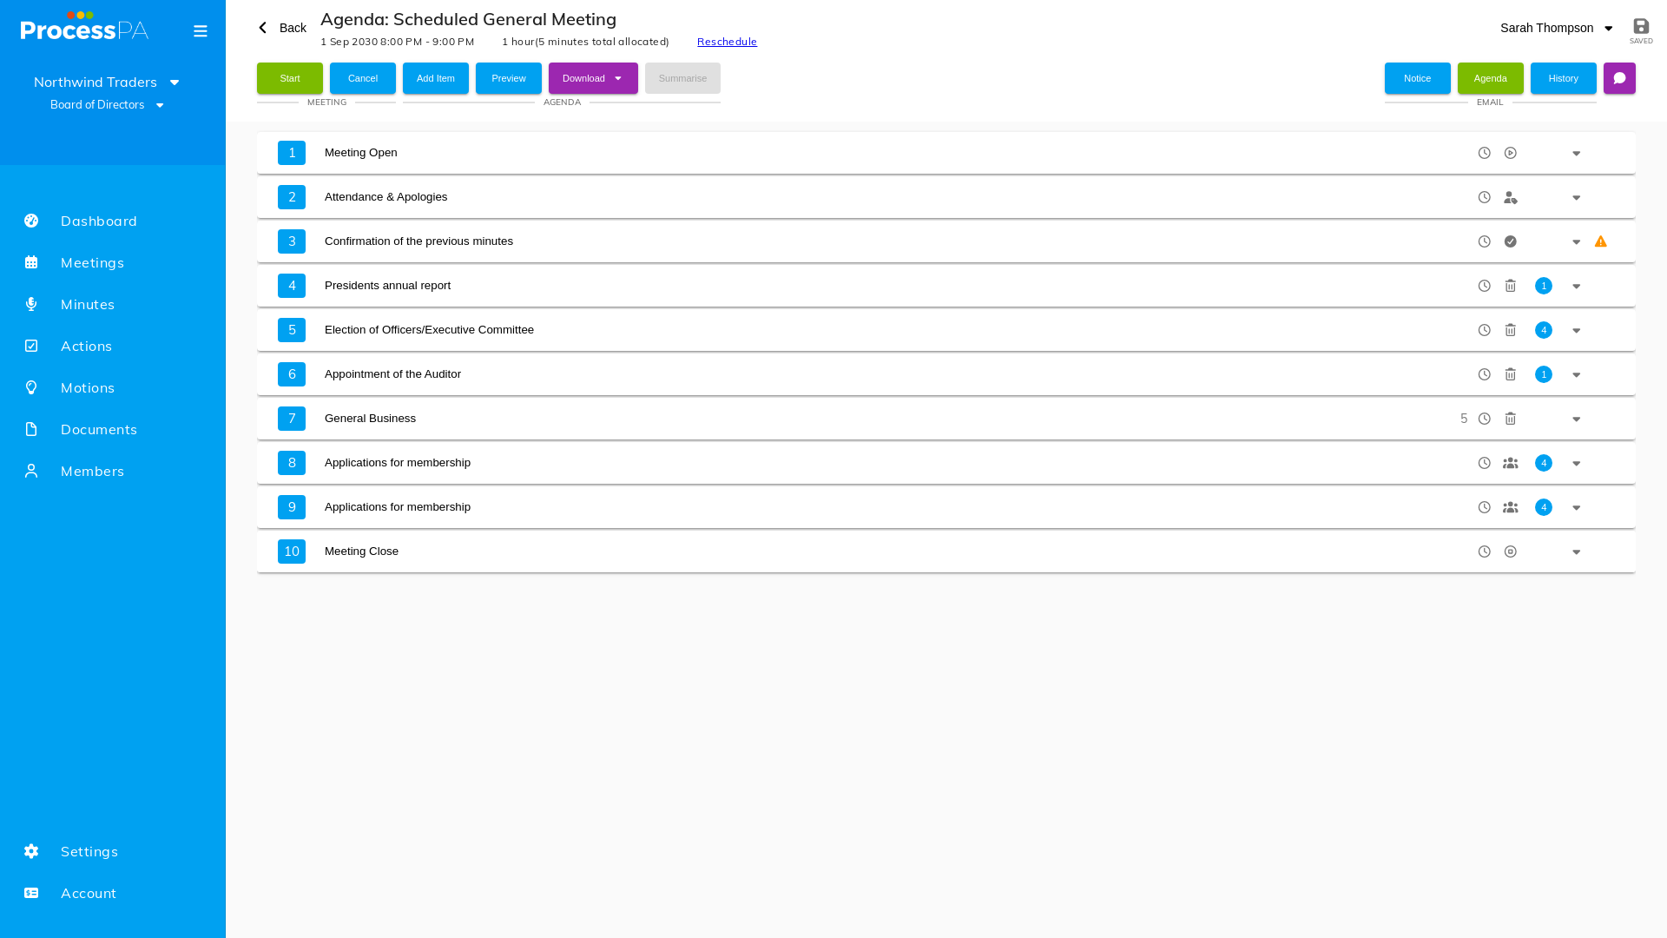Click the Cancel meeting button
Viewport: 1667px width, 938px height.
tap(363, 78)
